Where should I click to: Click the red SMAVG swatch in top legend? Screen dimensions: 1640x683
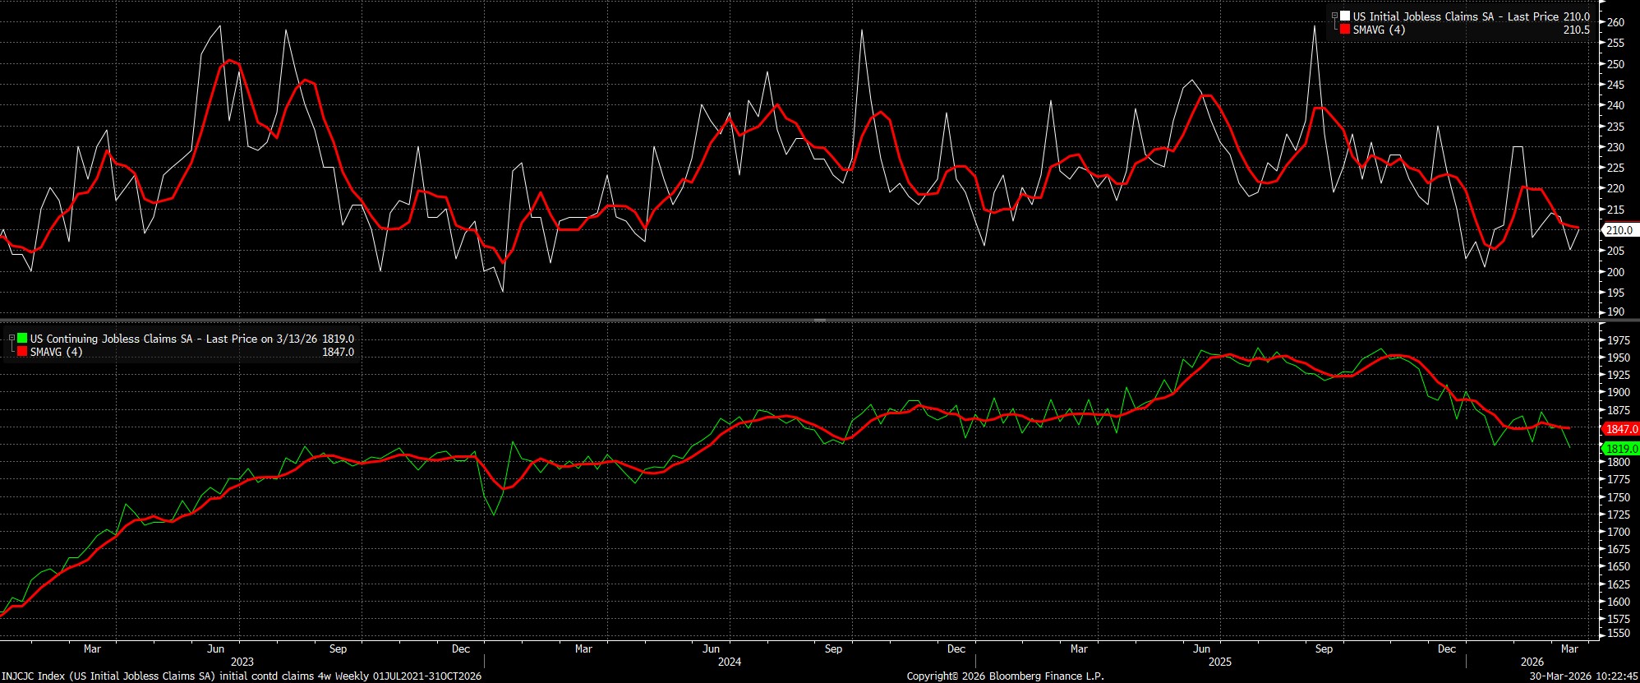coord(1345,30)
